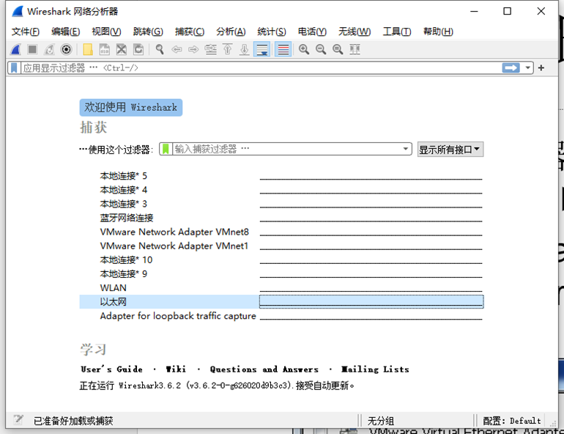Open the 跳转(G) menu
564x434 pixels.
pyautogui.click(x=148, y=32)
